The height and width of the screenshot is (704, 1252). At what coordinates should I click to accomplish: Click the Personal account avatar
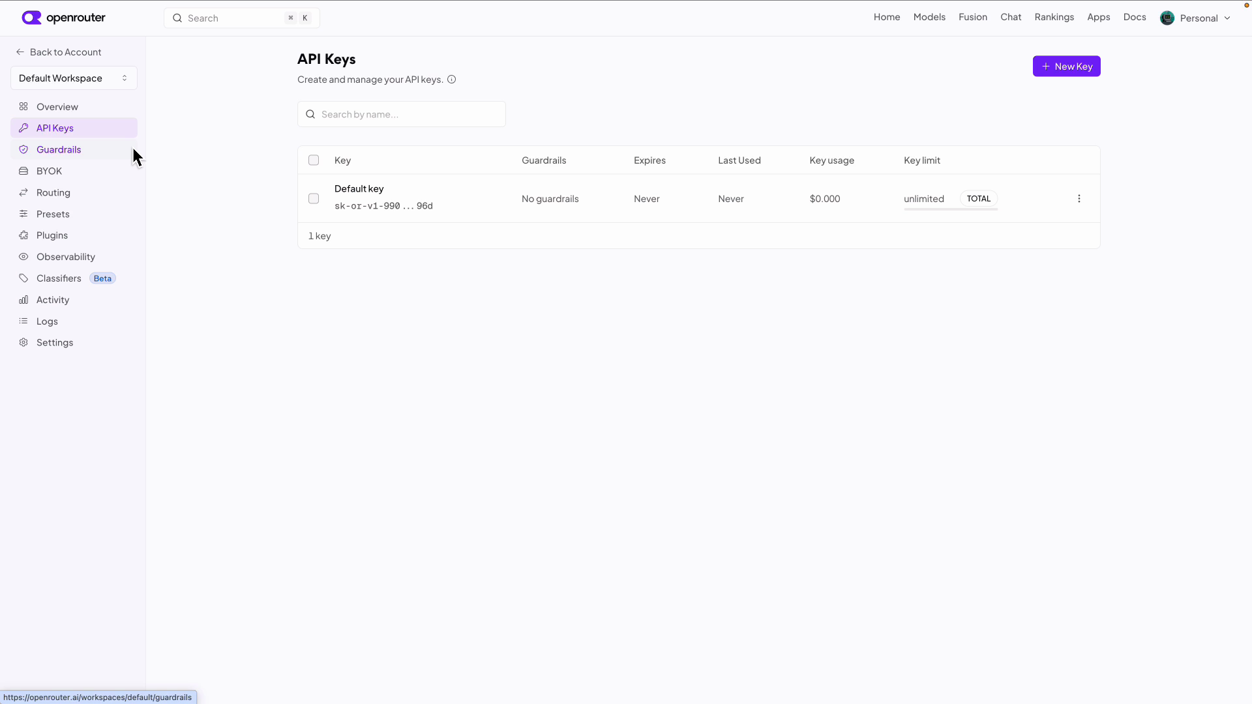tap(1167, 18)
